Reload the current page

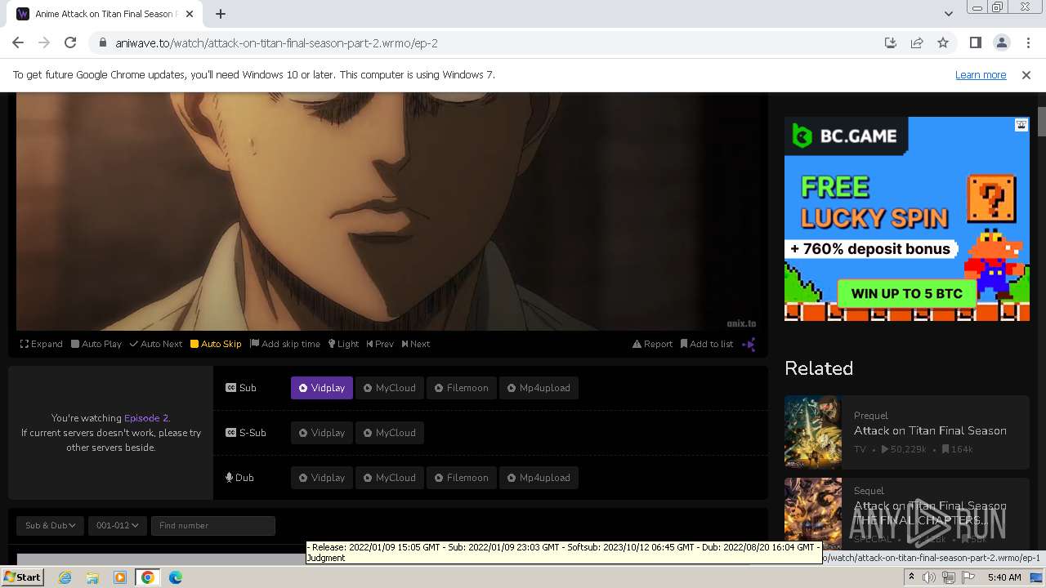(70, 43)
